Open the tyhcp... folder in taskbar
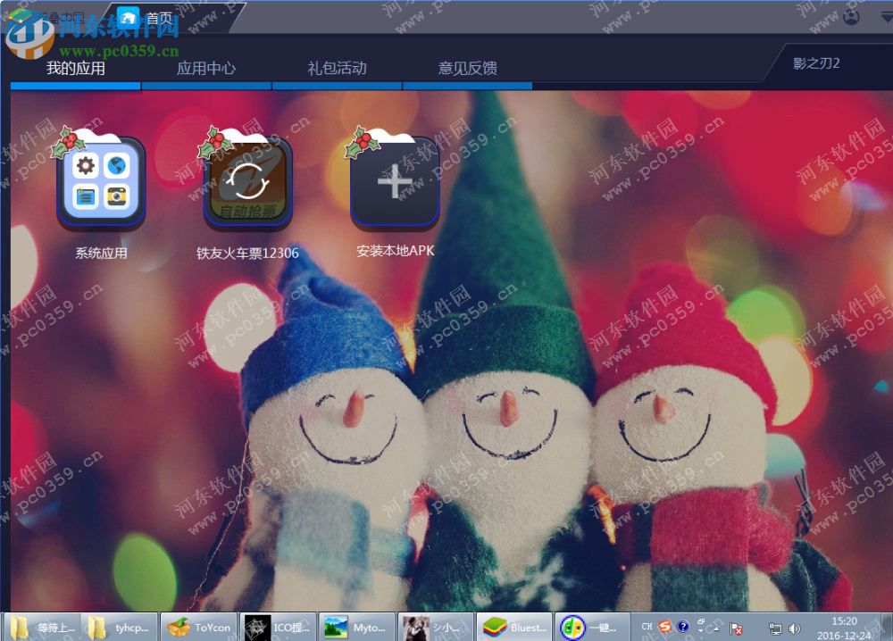This screenshot has height=641, width=893. click(x=121, y=628)
